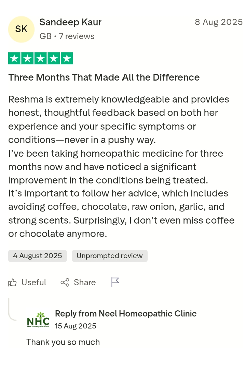Click "Reply from Neel Homeopathic Clinic" heading
This screenshot has height=371, width=246.
coord(126,313)
